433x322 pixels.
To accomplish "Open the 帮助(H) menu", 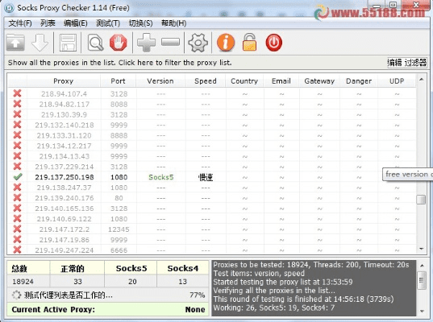I will click(x=173, y=23).
